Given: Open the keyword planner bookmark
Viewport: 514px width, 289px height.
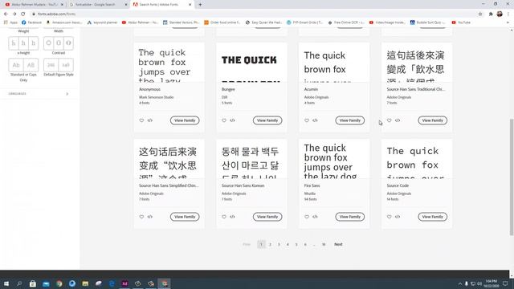Looking at the screenshot, I should point(102,22).
